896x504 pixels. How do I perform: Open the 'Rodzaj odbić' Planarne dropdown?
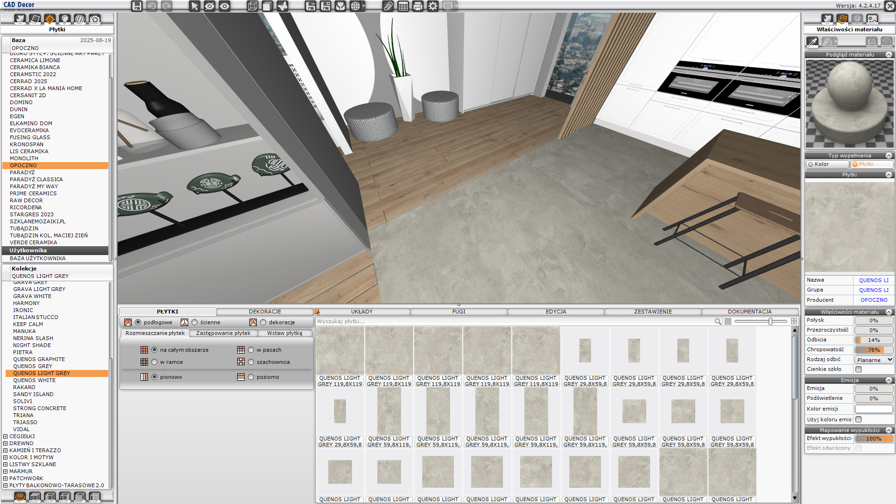[x=874, y=360]
